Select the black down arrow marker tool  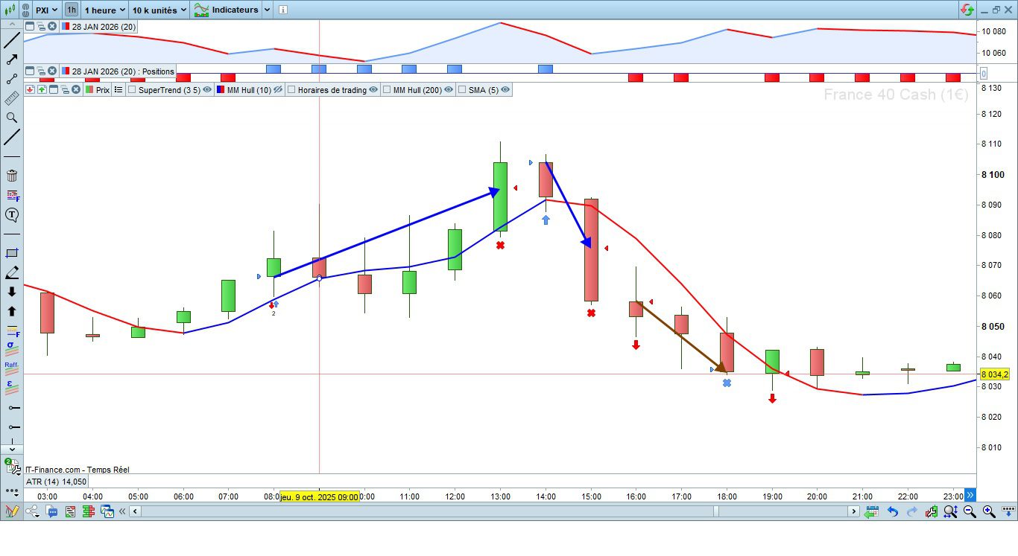pyautogui.click(x=12, y=292)
